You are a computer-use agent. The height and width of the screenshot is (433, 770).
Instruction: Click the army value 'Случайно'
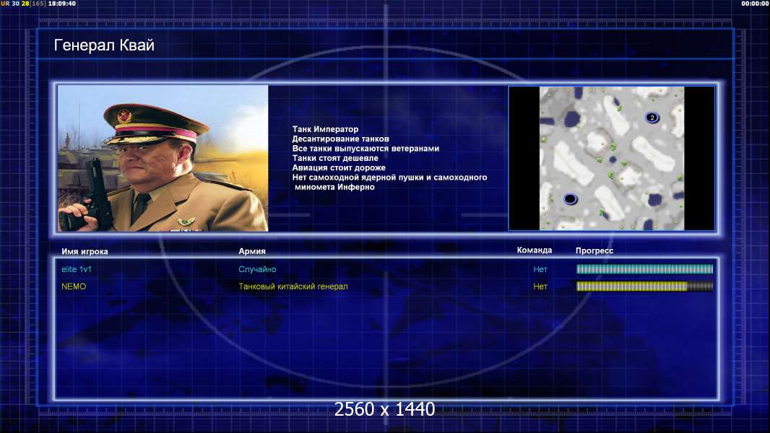click(257, 269)
